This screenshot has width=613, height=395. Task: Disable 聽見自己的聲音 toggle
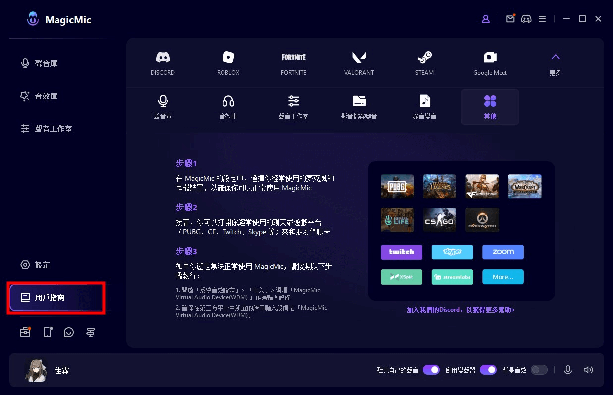[431, 370]
